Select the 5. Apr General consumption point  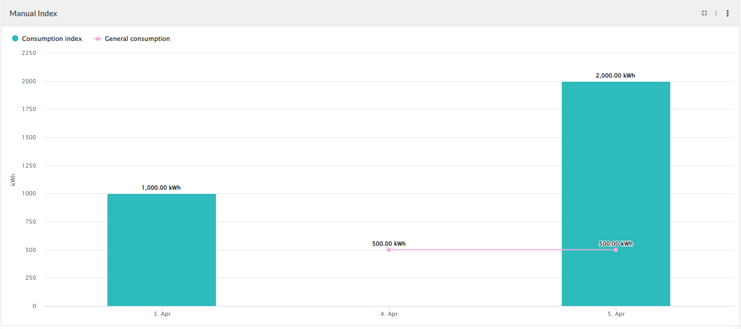coord(616,250)
